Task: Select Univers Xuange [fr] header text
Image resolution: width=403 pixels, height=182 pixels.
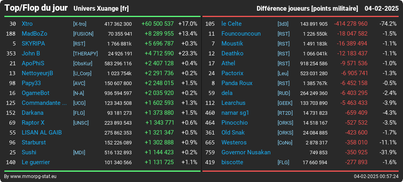Action: pos(101,9)
